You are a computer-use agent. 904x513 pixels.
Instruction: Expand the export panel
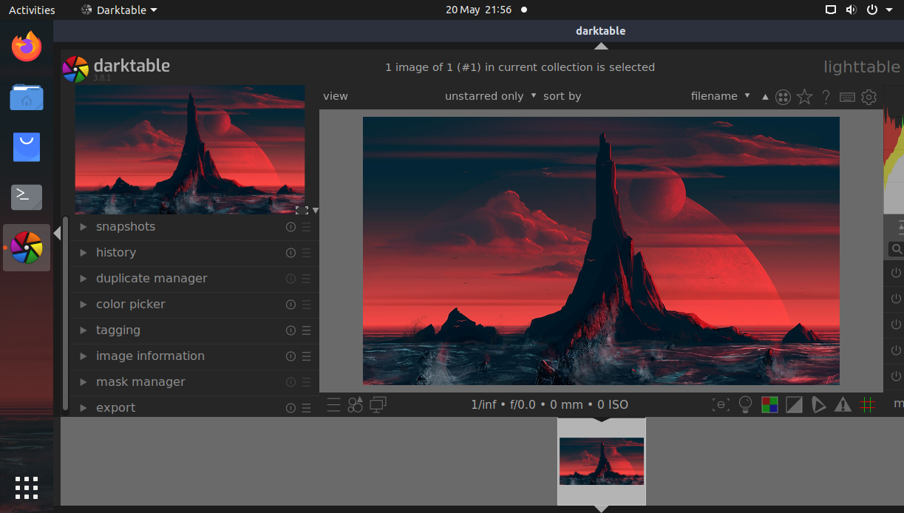(x=116, y=407)
